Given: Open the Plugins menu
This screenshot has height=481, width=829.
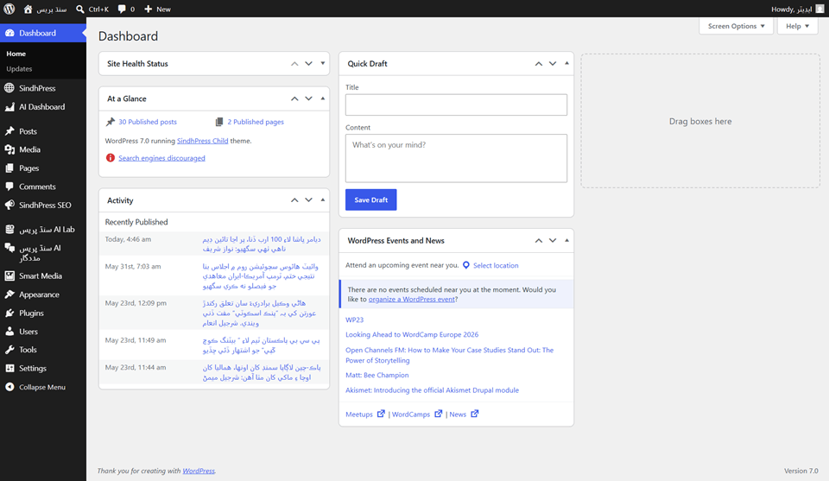Looking at the screenshot, I should point(43,313).
